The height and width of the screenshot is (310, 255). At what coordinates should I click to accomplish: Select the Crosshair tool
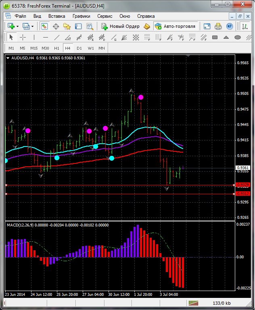(23, 38)
